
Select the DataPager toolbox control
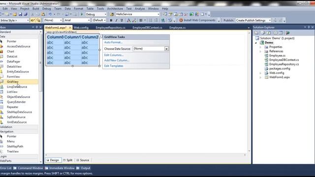click(x=13, y=61)
